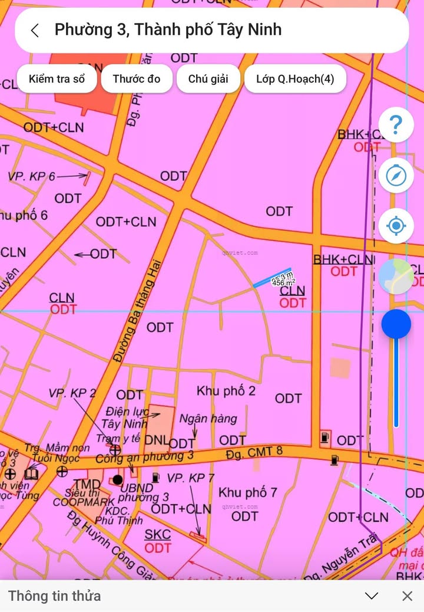Tap the Khu phố 7 label

click(x=247, y=492)
